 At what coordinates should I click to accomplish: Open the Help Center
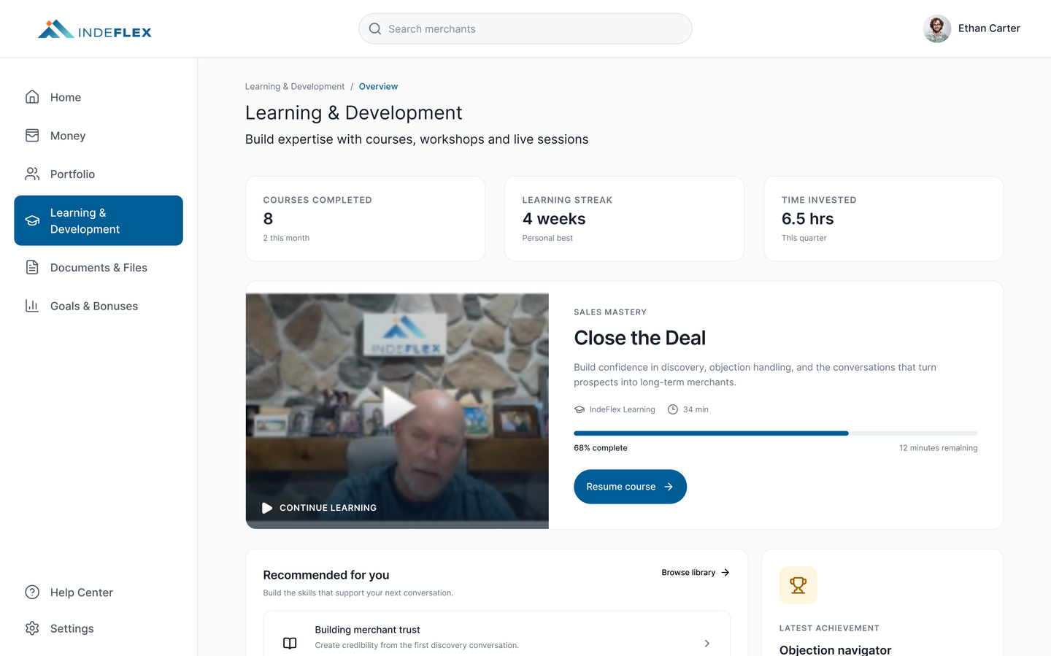(x=99, y=592)
